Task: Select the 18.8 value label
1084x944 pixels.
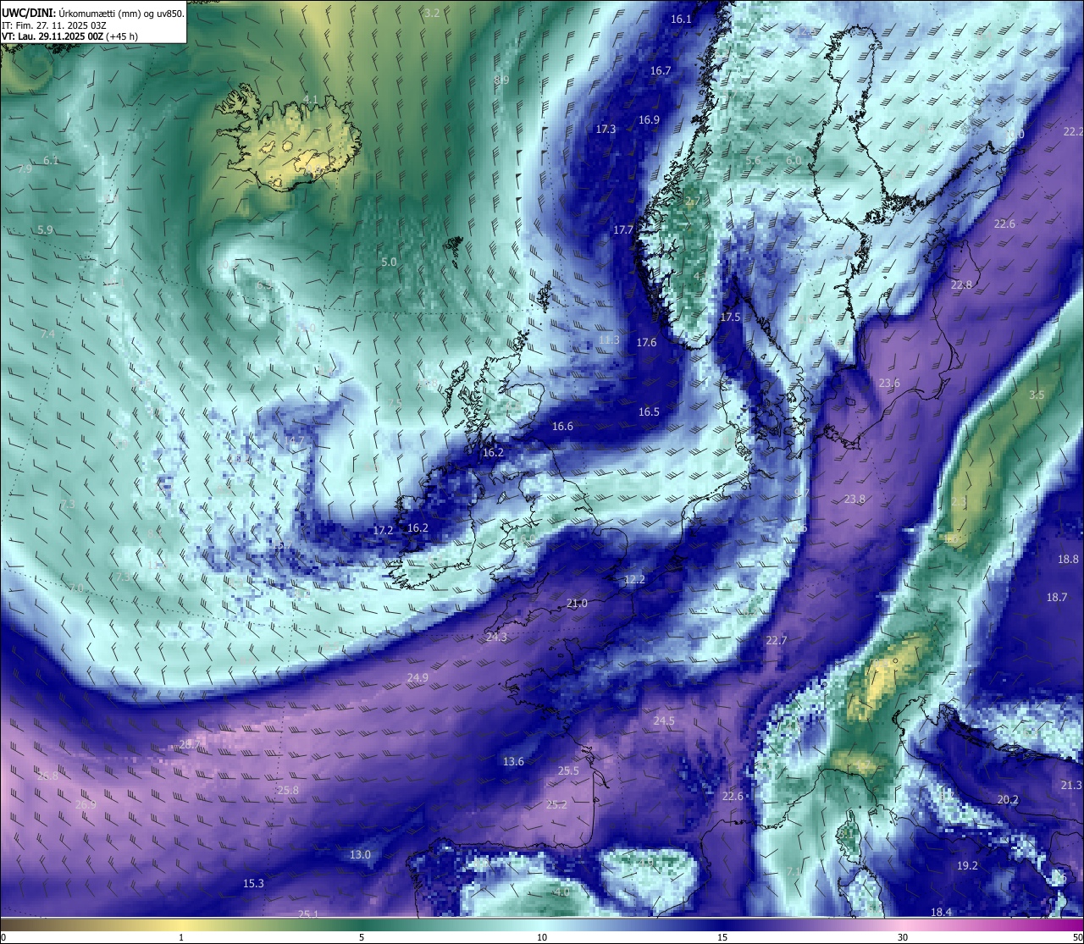Action: (x=1068, y=560)
